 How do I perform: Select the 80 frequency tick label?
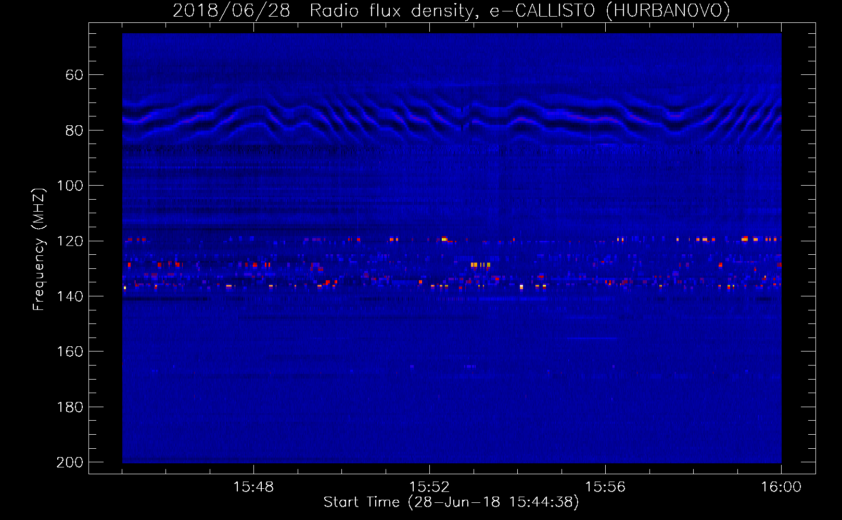click(x=74, y=131)
